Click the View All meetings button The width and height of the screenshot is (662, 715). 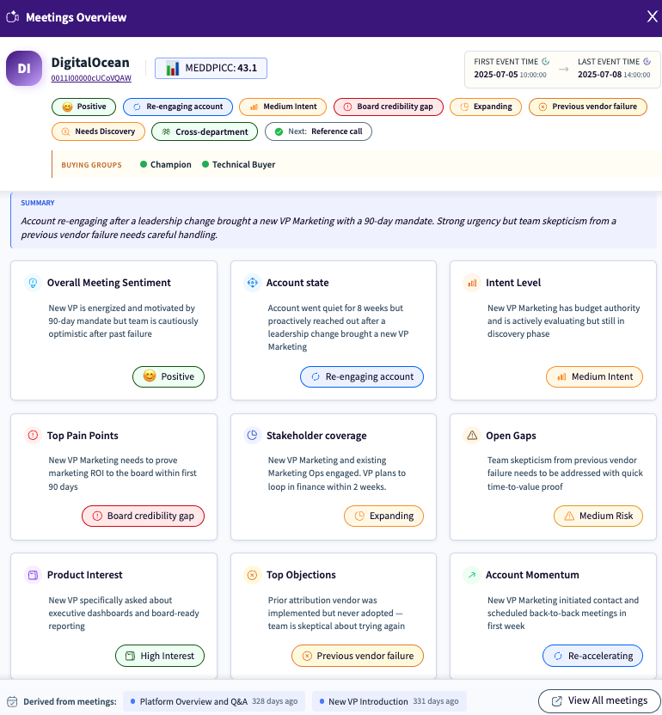[599, 701]
